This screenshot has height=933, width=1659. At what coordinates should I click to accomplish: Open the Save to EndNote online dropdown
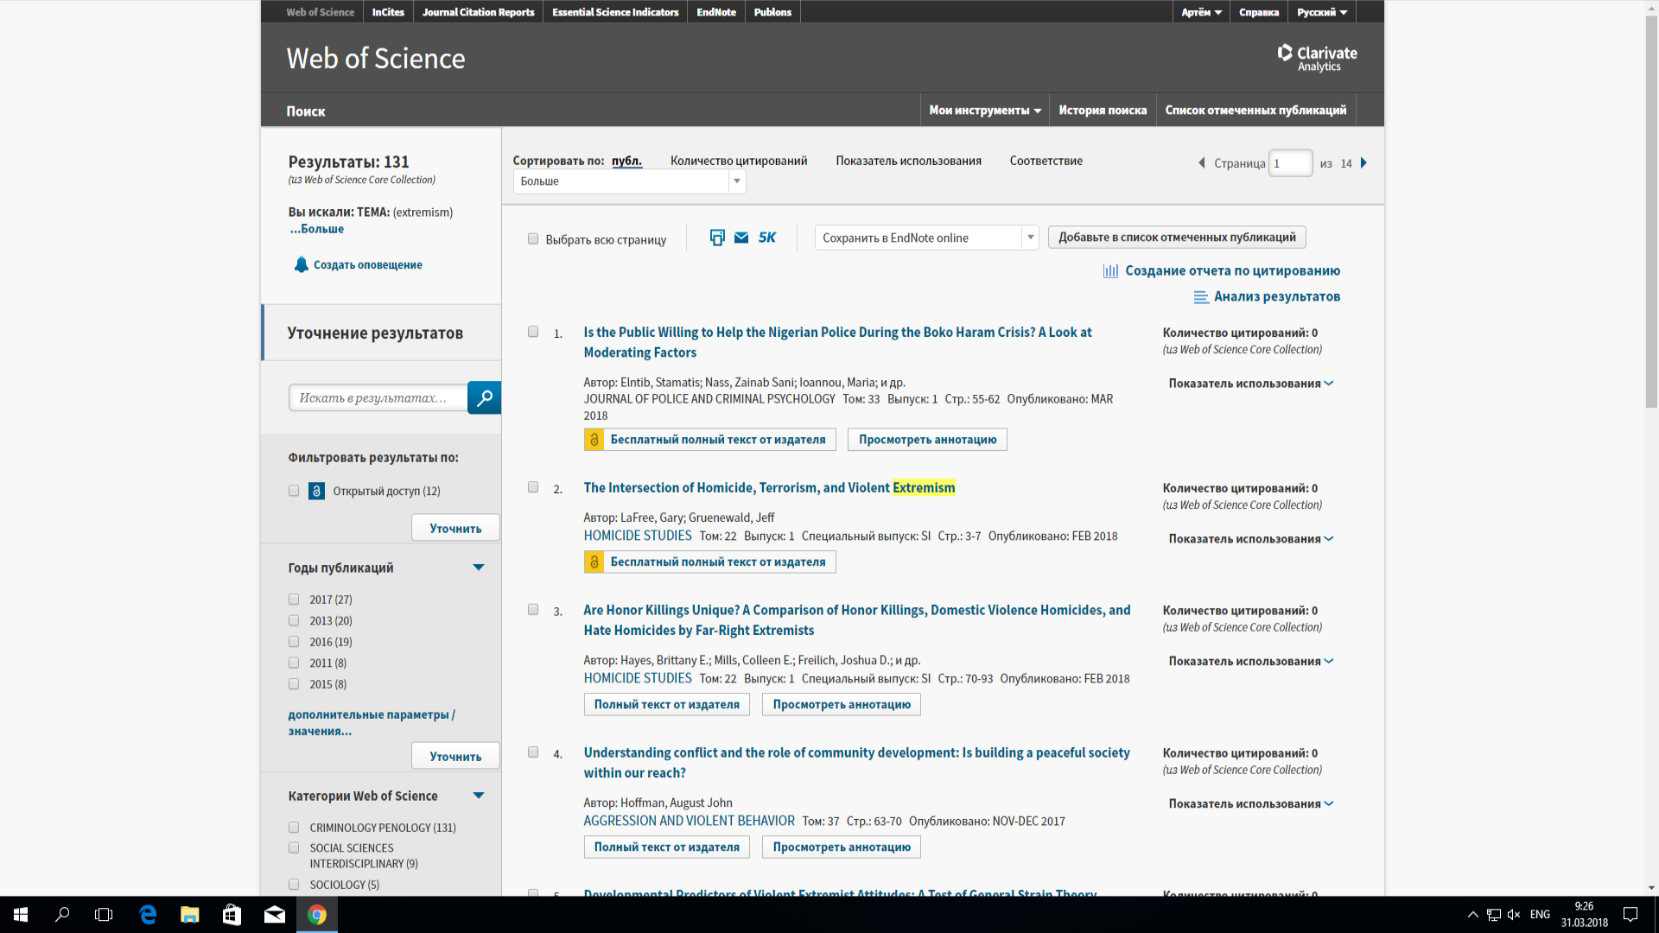(x=926, y=238)
